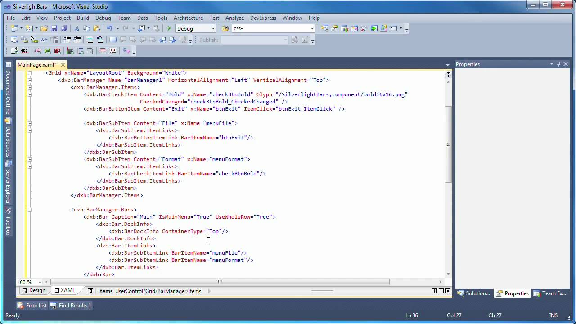Click the Save All icon
576x324 pixels.
pos(64,28)
